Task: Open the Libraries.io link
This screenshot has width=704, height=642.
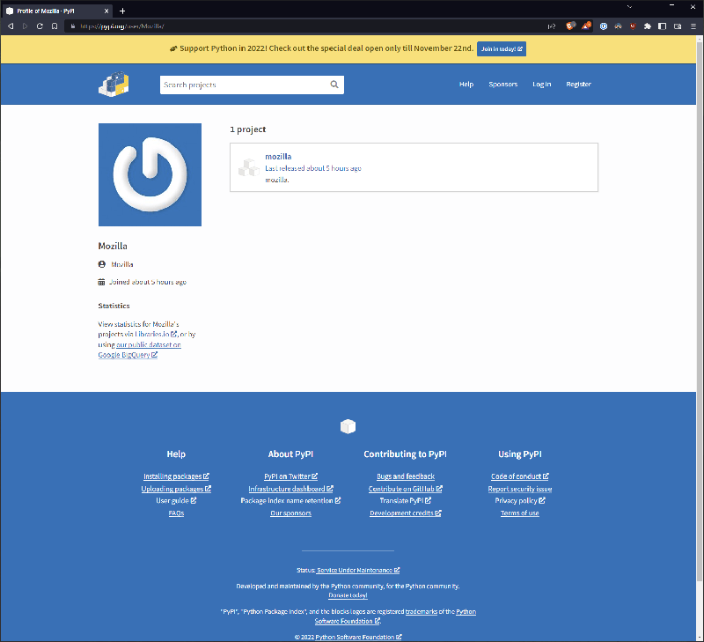Action: pyautogui.click(x=156, y=334)
